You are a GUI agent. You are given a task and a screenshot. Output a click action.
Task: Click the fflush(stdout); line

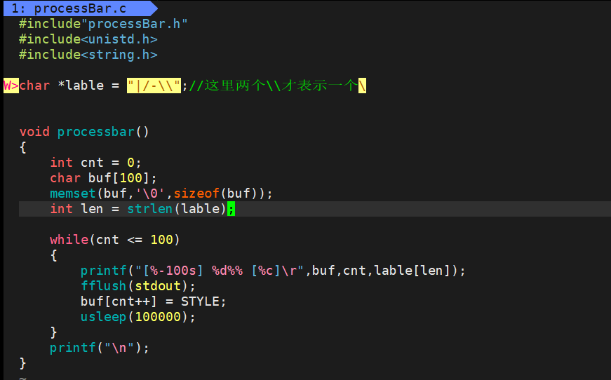pyautogui.click(x=138, y=286)
